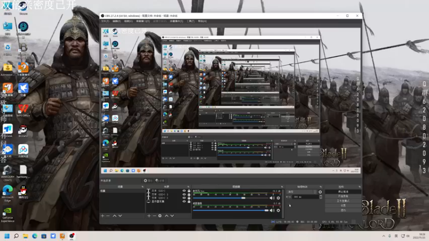Open the File (F) menu
This screenshot has height=241, width=429.
[105, 21]
